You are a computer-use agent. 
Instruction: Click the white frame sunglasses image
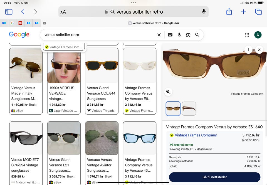click(x=140, y=65)
